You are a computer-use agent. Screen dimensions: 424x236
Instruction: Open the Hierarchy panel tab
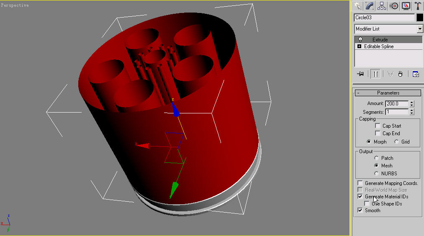pos(381,5)
